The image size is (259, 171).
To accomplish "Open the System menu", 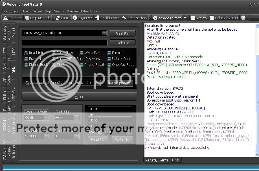I will (36, 11).
